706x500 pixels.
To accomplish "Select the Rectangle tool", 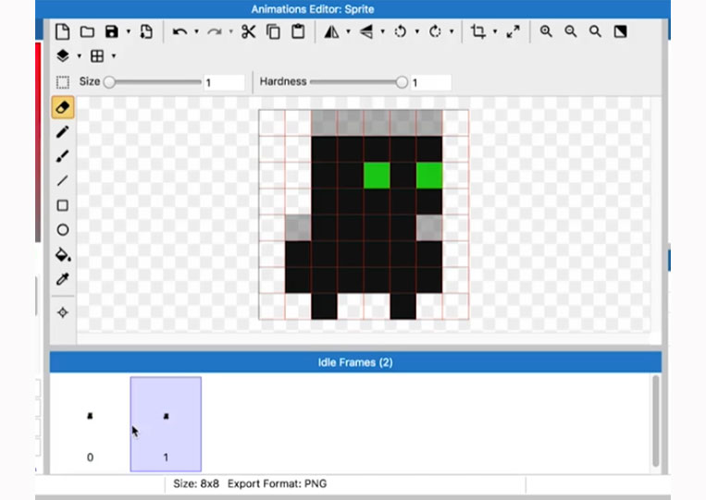I will [63, 205].
